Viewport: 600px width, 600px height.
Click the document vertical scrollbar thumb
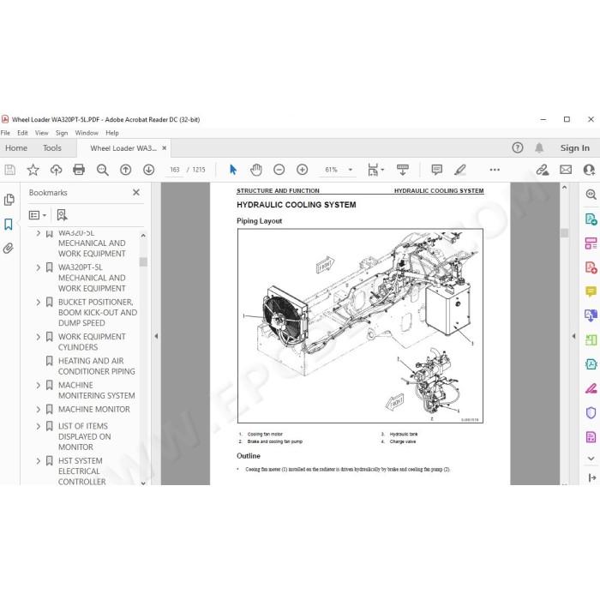coord(564,233)
